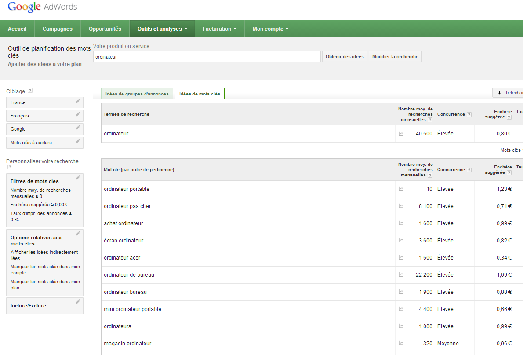
Task: Go to the Campagnes menu tab
Action: click(x=58, y=29)
